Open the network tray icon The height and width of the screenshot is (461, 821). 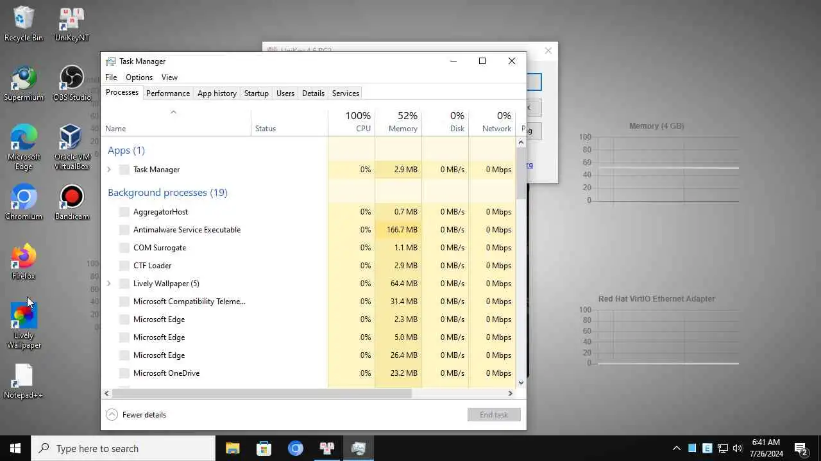pyautogui.click(x=723, y=448)
